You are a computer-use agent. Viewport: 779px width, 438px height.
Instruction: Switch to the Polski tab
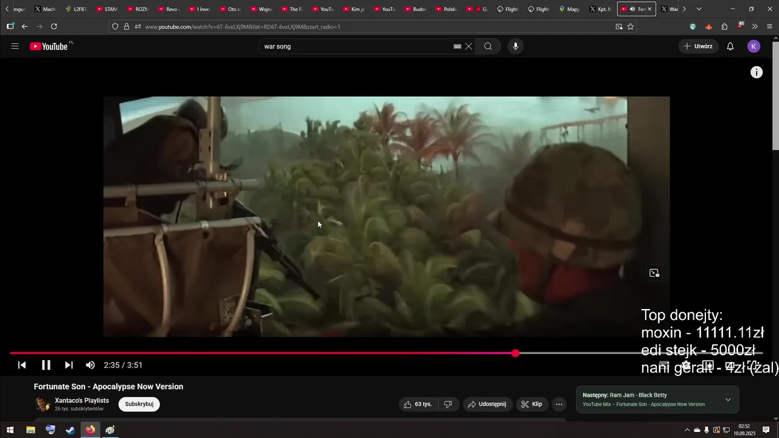(x=446, y=9)
